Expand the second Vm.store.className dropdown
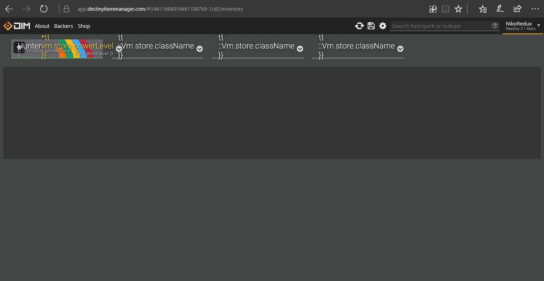This screenshot has width=544, height=281. point(199,49)
